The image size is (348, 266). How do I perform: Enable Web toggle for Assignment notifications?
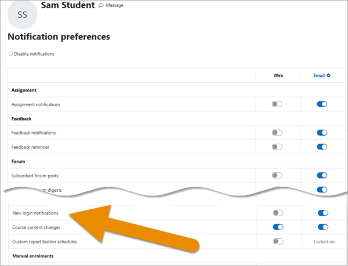click(277, 104)
